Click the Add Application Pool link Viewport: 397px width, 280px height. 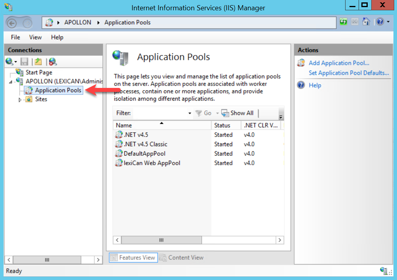click(x=338, y=63)
